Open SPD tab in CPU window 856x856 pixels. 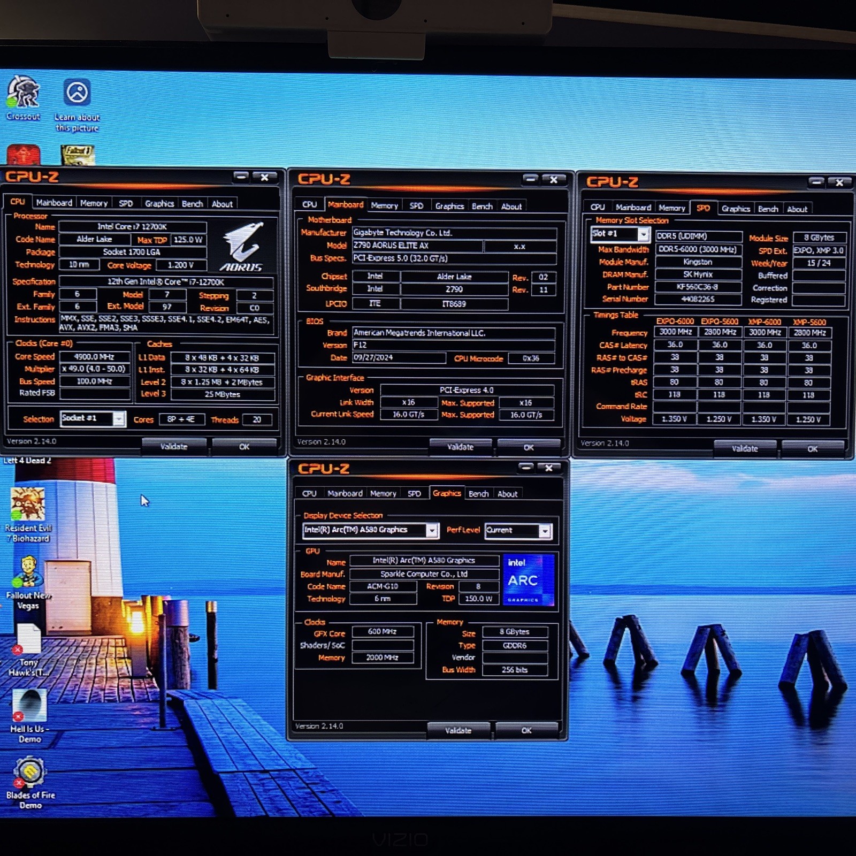point(126,203)
